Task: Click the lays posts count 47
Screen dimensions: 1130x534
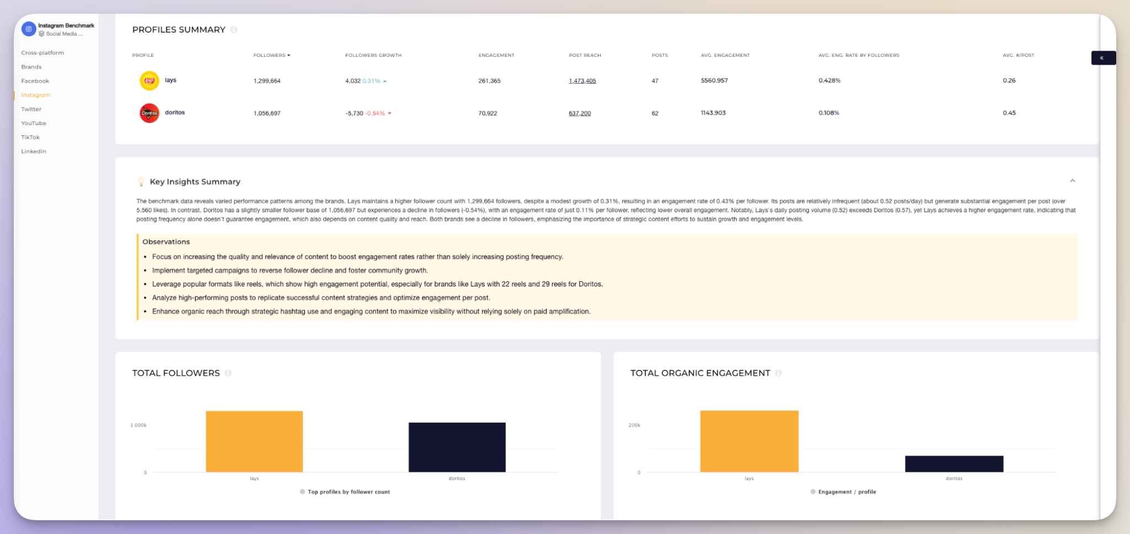Action: [655, 81]
